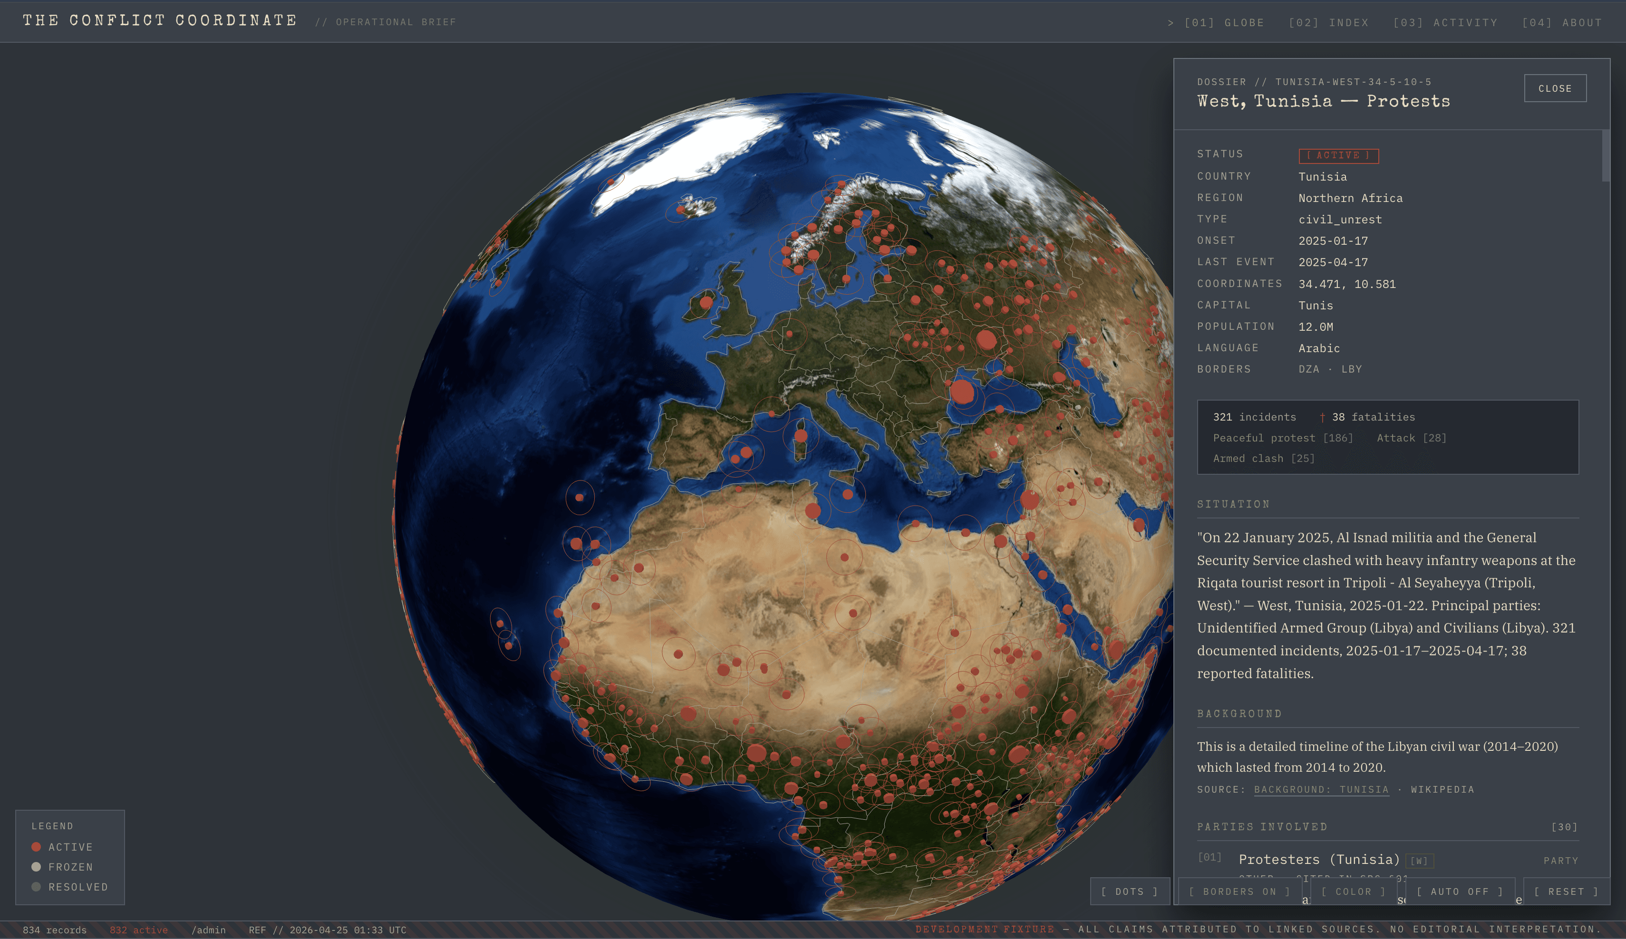Screen dimensions: 1626x939
Task: Click the WIKIPEDIA source label
Action: [x=1442, y=789]
